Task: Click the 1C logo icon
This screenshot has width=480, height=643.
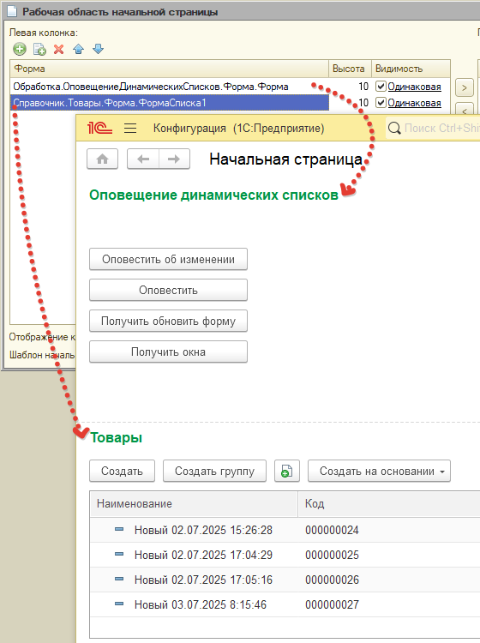Action: tap(99, 129)
